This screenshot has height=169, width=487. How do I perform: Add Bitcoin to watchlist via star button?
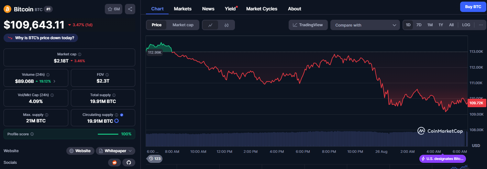[114, 9]
